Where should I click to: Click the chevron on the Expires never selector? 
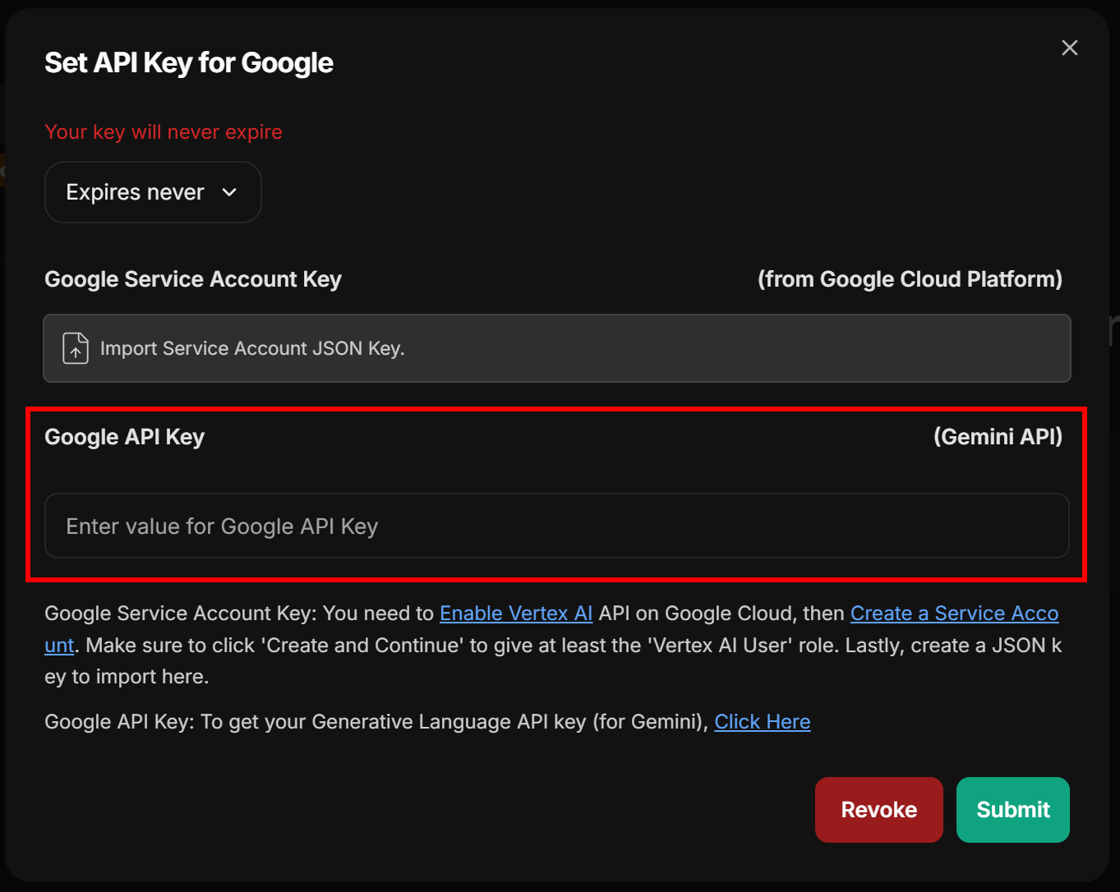(230, 192)
